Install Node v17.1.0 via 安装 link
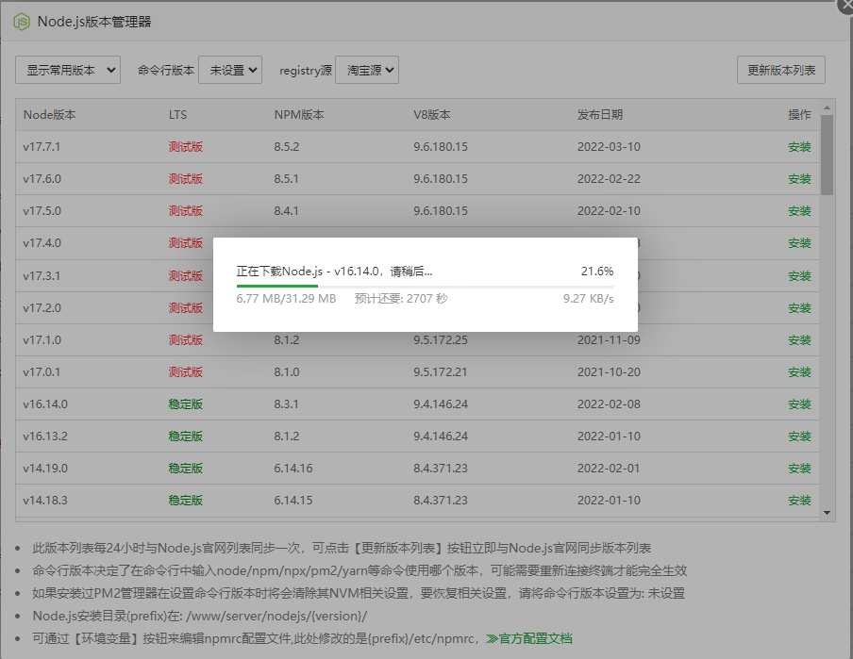Image resolution: width=853 pixels, height=659 pixels. coord(800,339)
